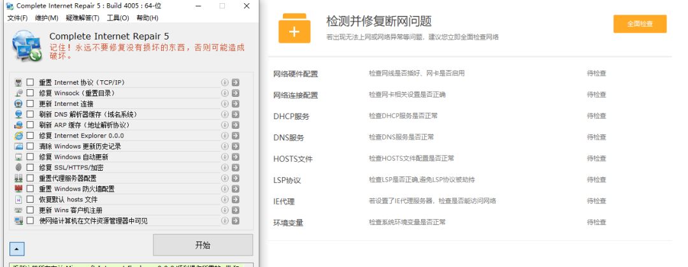Click info icon for 更新 Internet 连接 row

tap(225, 104)
